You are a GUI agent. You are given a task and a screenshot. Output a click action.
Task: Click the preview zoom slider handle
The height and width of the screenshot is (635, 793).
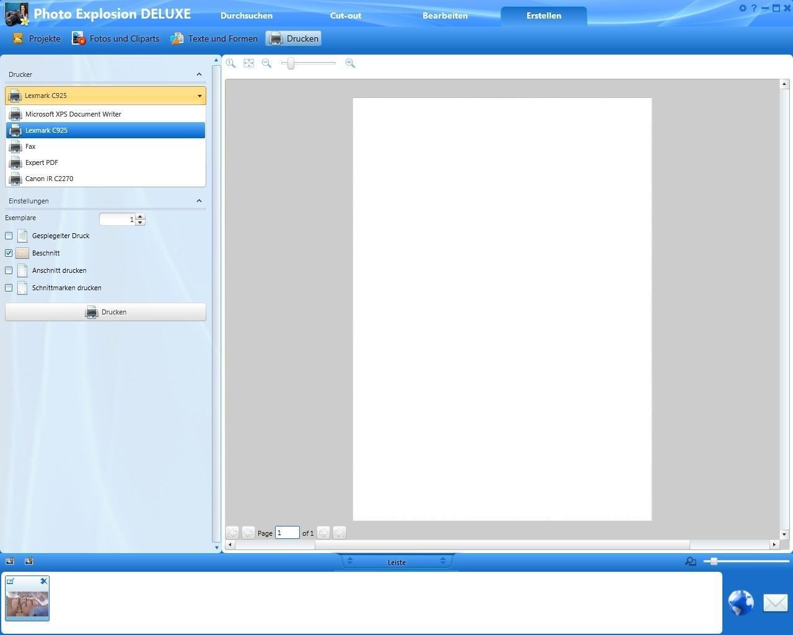(x=291, y=63)
